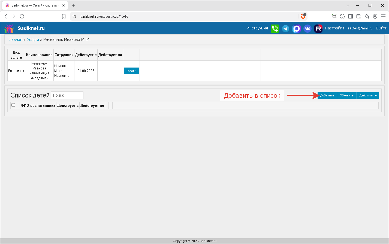Open a new browser tab
The image size is (389, 244).
[74, 5]
